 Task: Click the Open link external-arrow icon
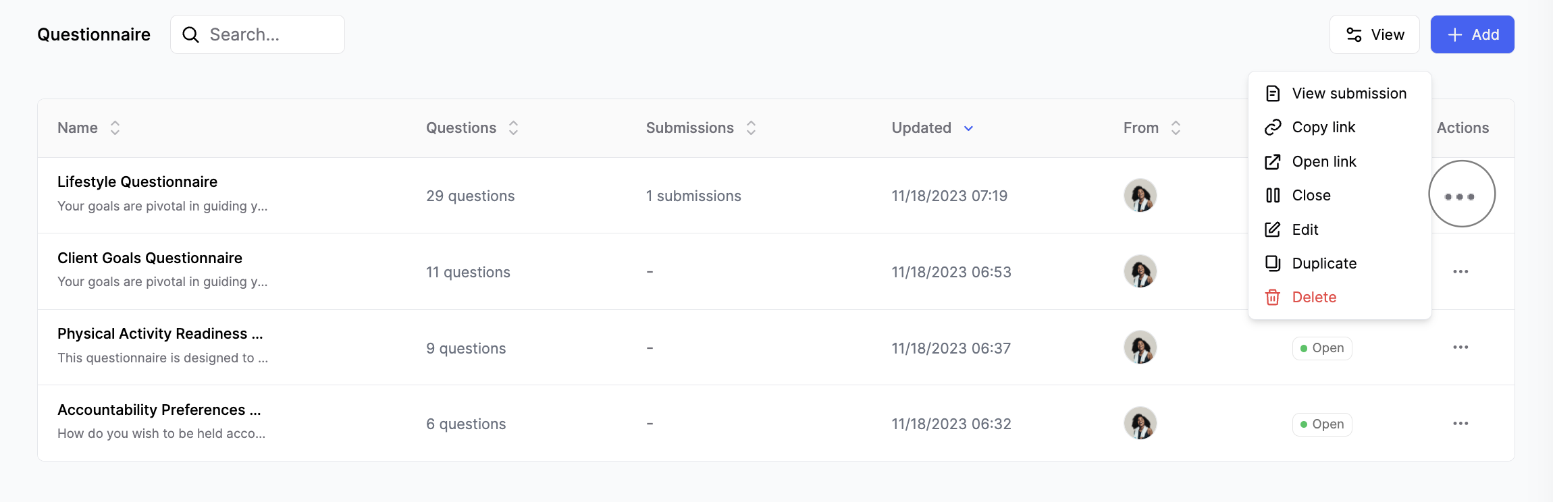click(1273, 161)
